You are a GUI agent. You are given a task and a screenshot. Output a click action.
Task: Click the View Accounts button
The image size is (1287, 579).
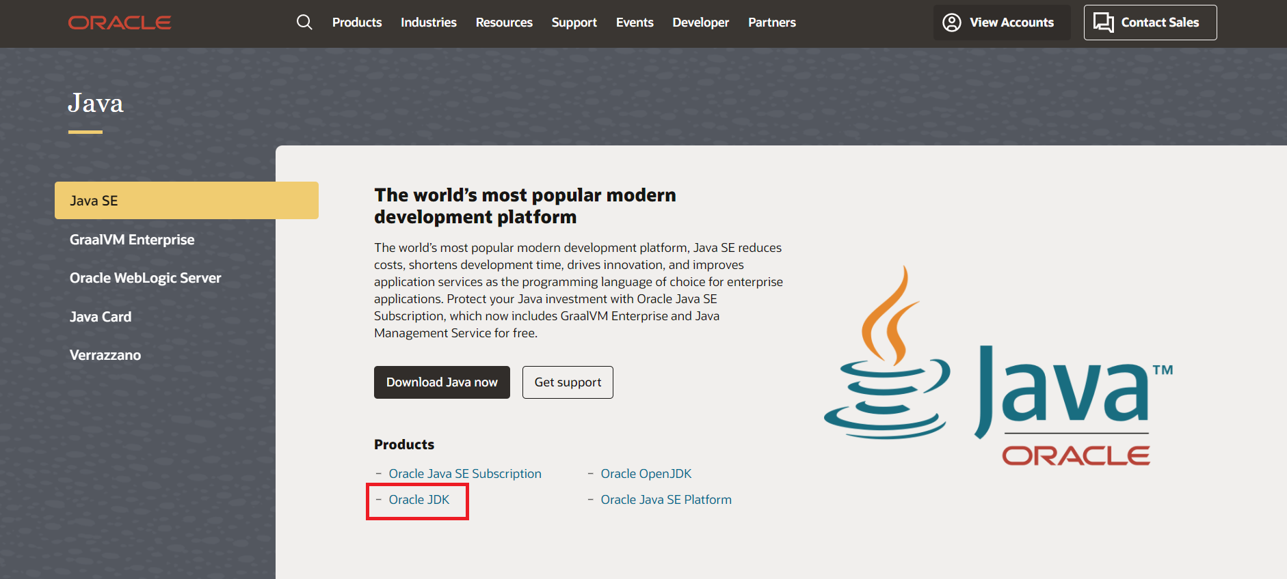(x=1002, y=23)
